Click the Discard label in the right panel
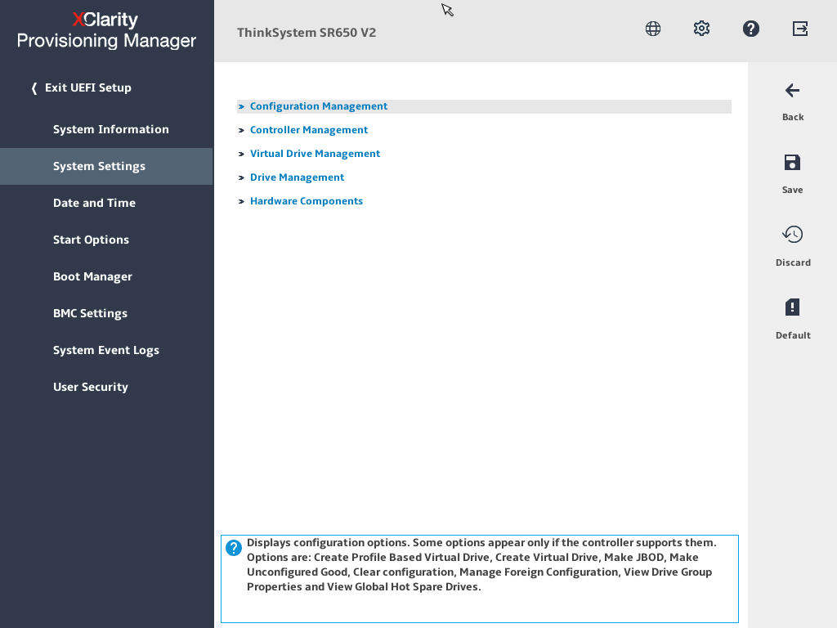Image resolution: width=837 pixels, height=628 pixels. [x=793, y=262]
